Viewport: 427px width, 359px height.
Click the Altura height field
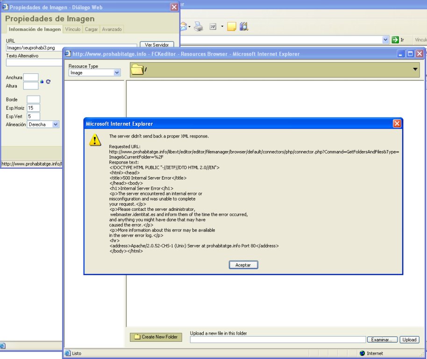click(31, 86)
